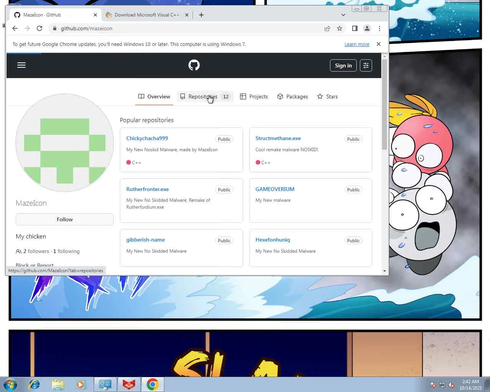The image size is (490, 392).
Task: Open the Chrome profile avatar menu
Action: pos(367,28)
